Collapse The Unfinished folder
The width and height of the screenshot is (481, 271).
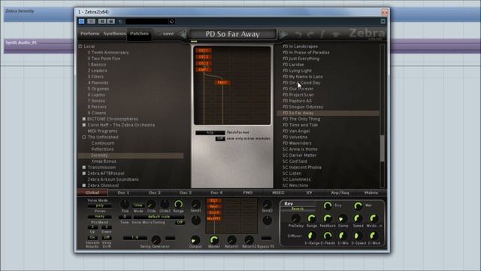(x=84, y=137)
